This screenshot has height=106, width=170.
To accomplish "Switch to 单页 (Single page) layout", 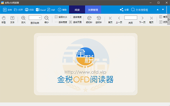I will point(163,17).
